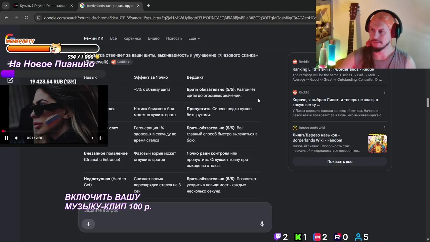Open the Новости results tab
430x242 pixels.
click(174, 38)
